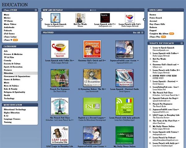Go to next New and Notable page
This screenshot has height=148, width=186.
point(144,19)
